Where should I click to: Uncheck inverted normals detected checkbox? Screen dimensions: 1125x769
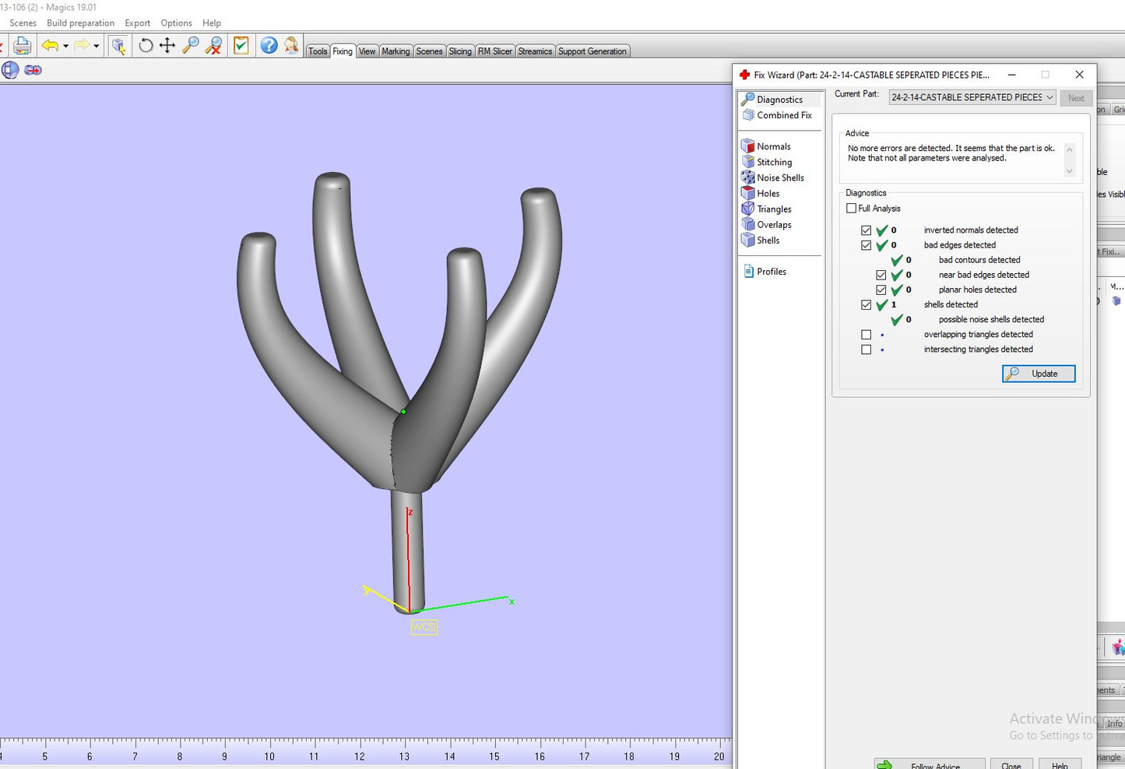pyautogui.click(x=867, y=230)
